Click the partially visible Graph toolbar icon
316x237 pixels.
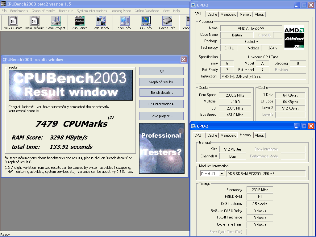188,21
